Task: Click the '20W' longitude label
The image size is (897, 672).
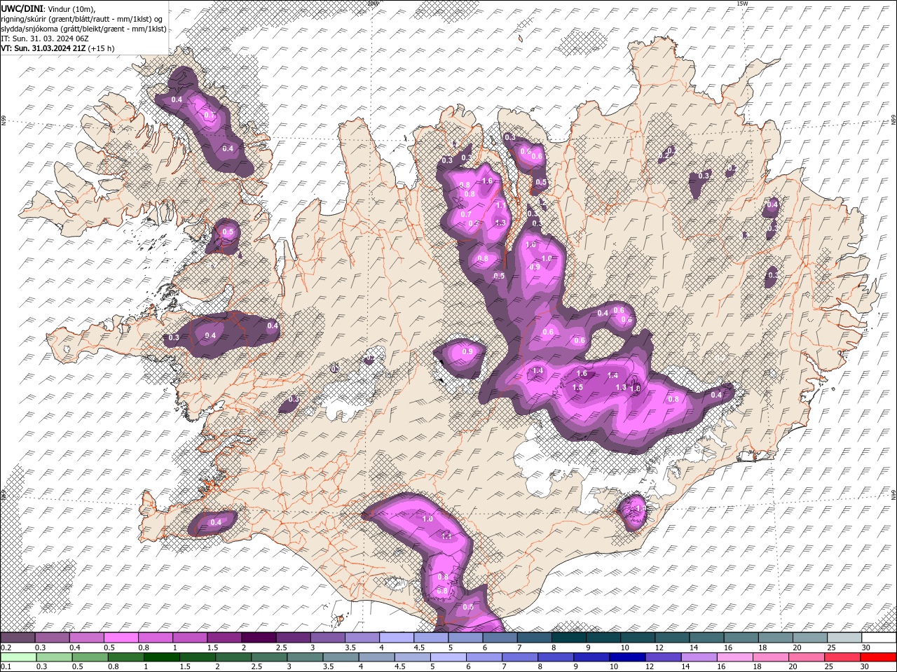Action: point(373,3)
